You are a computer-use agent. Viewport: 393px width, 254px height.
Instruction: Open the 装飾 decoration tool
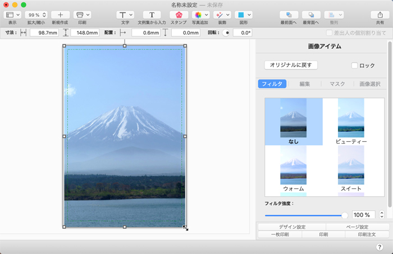click(221, 15)
